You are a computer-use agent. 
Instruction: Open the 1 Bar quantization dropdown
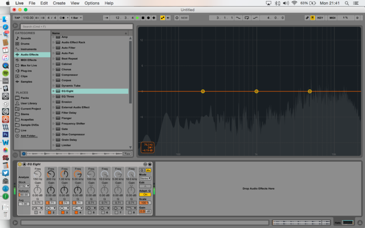[76, 17]
